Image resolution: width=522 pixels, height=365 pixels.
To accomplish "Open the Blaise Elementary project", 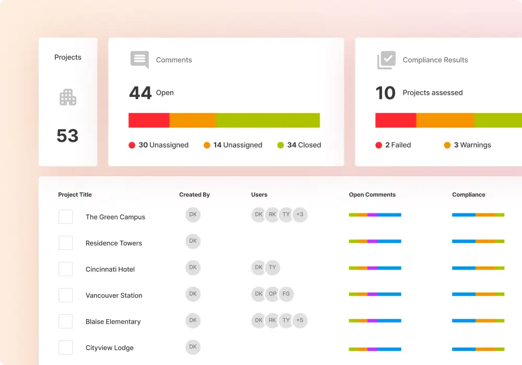I will 113,322.
